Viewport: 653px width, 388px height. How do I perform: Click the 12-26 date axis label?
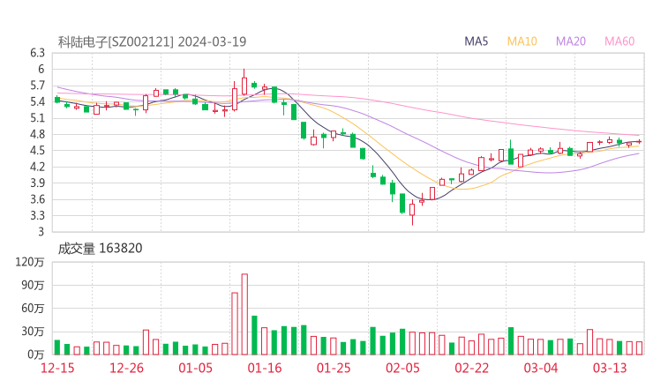coord(126,368)
